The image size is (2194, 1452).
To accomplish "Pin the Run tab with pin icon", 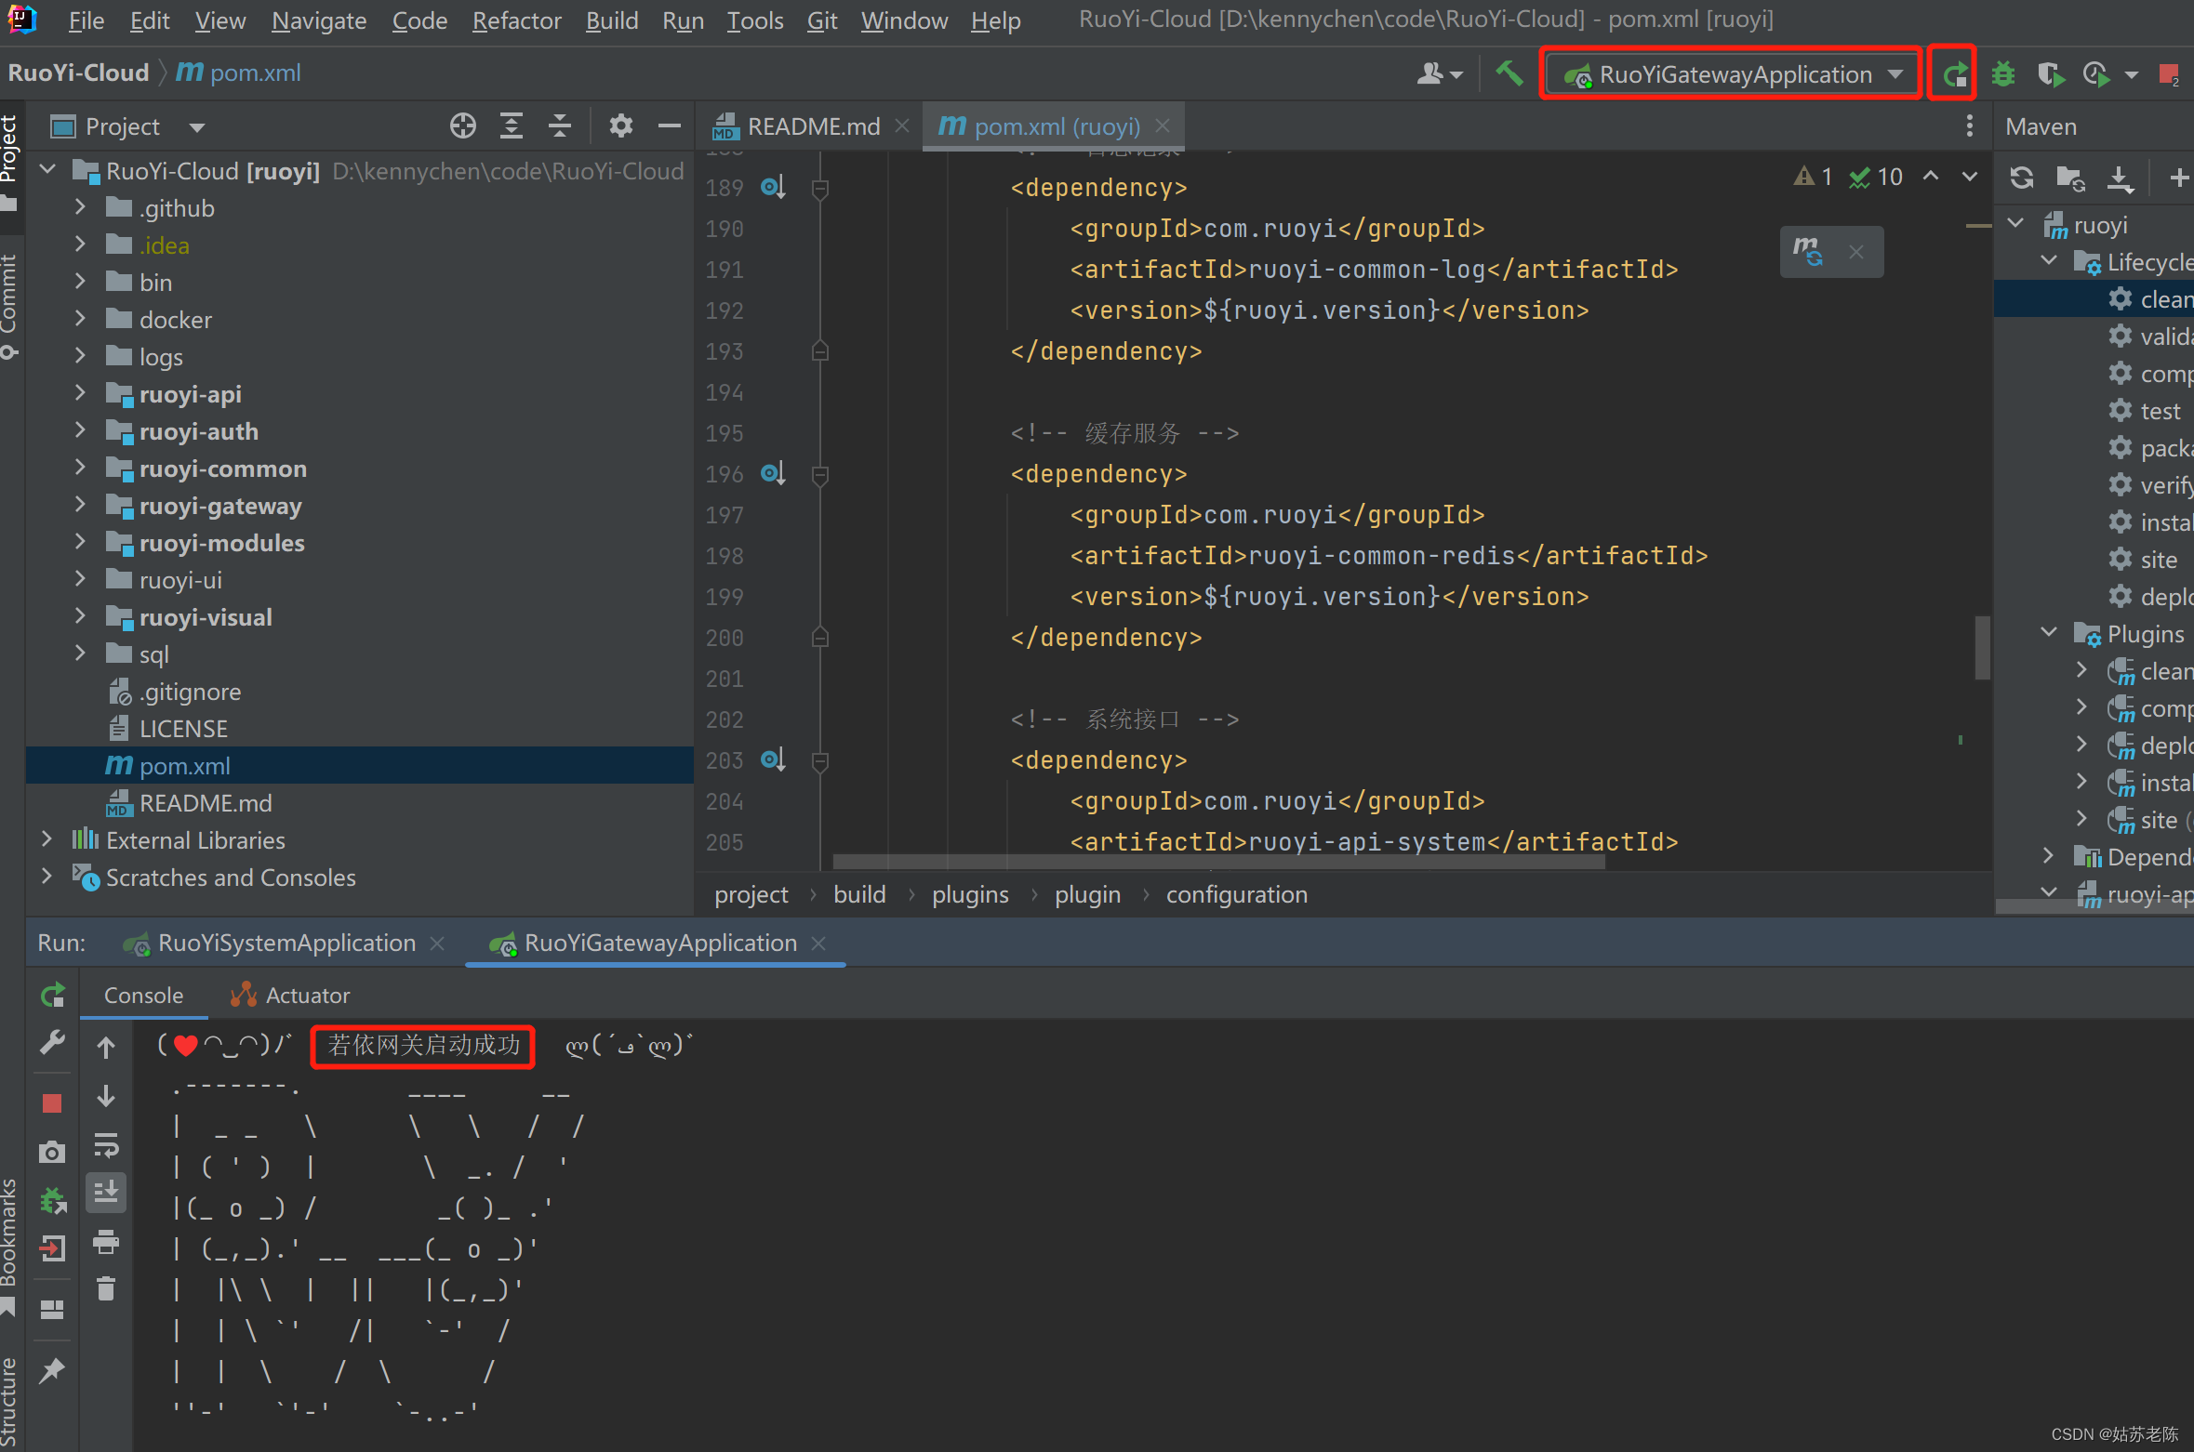I will 52,1369.
